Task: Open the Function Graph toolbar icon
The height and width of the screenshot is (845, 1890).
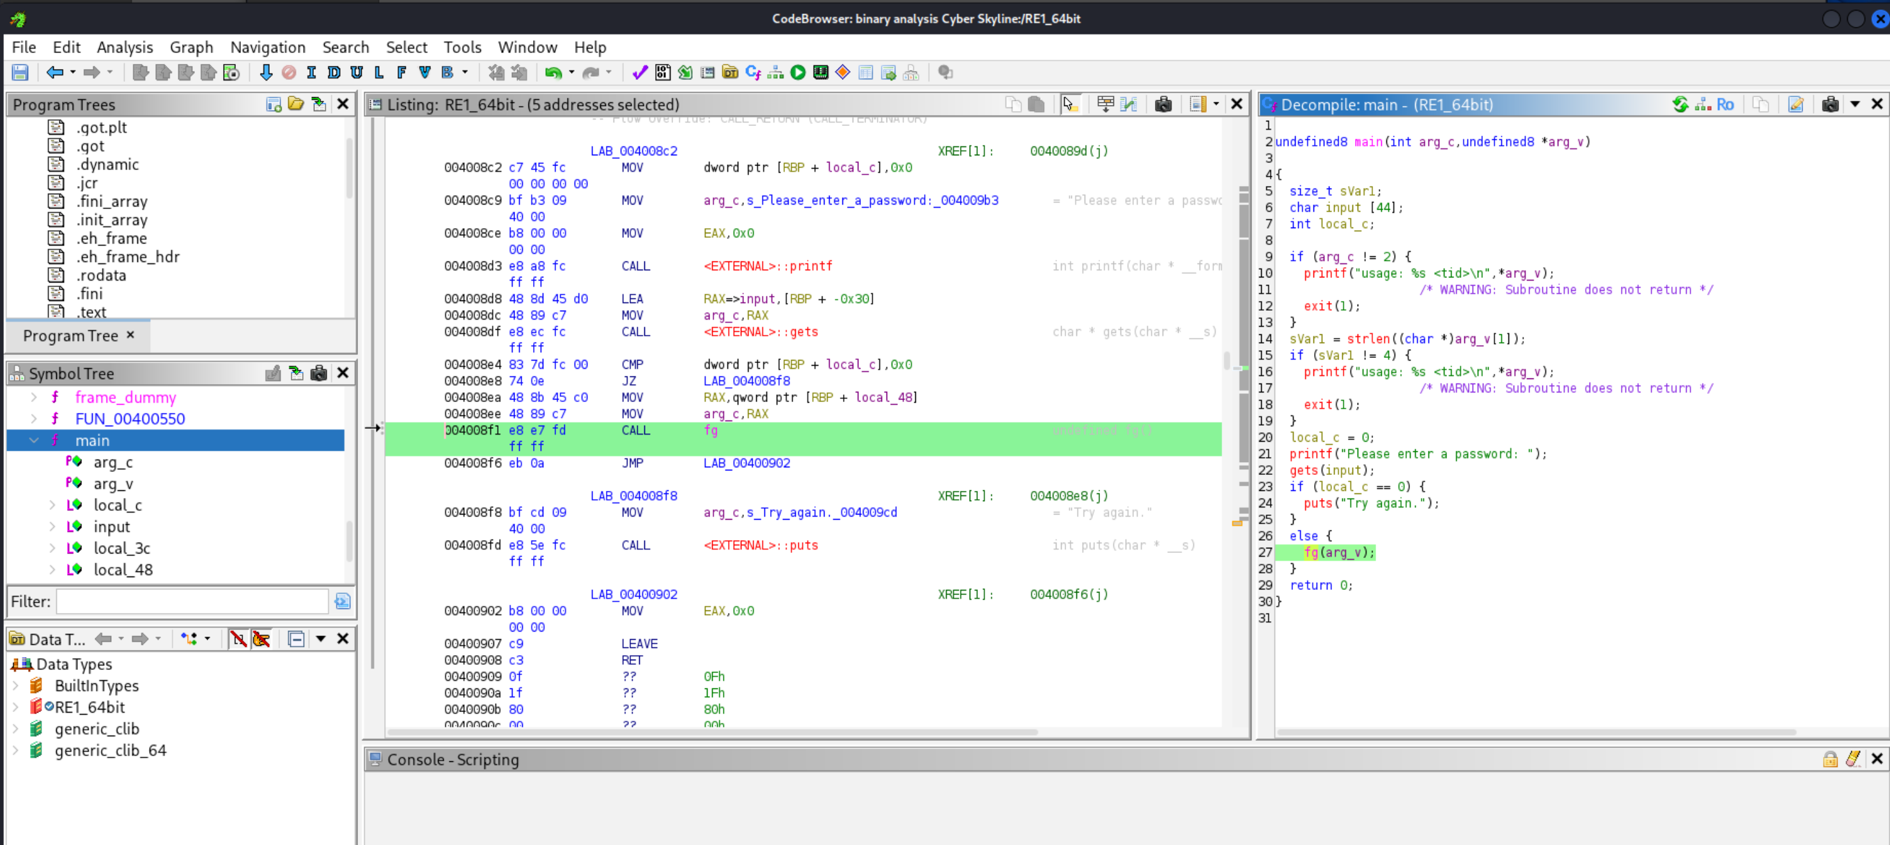Action: 775,72
